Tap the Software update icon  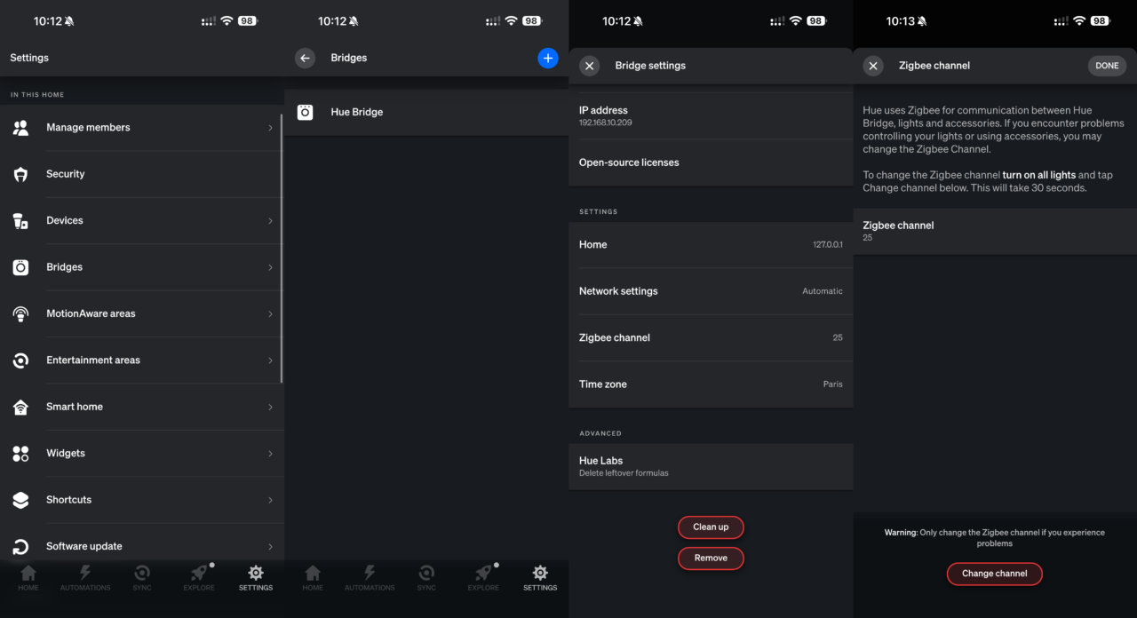pos(20,546)
